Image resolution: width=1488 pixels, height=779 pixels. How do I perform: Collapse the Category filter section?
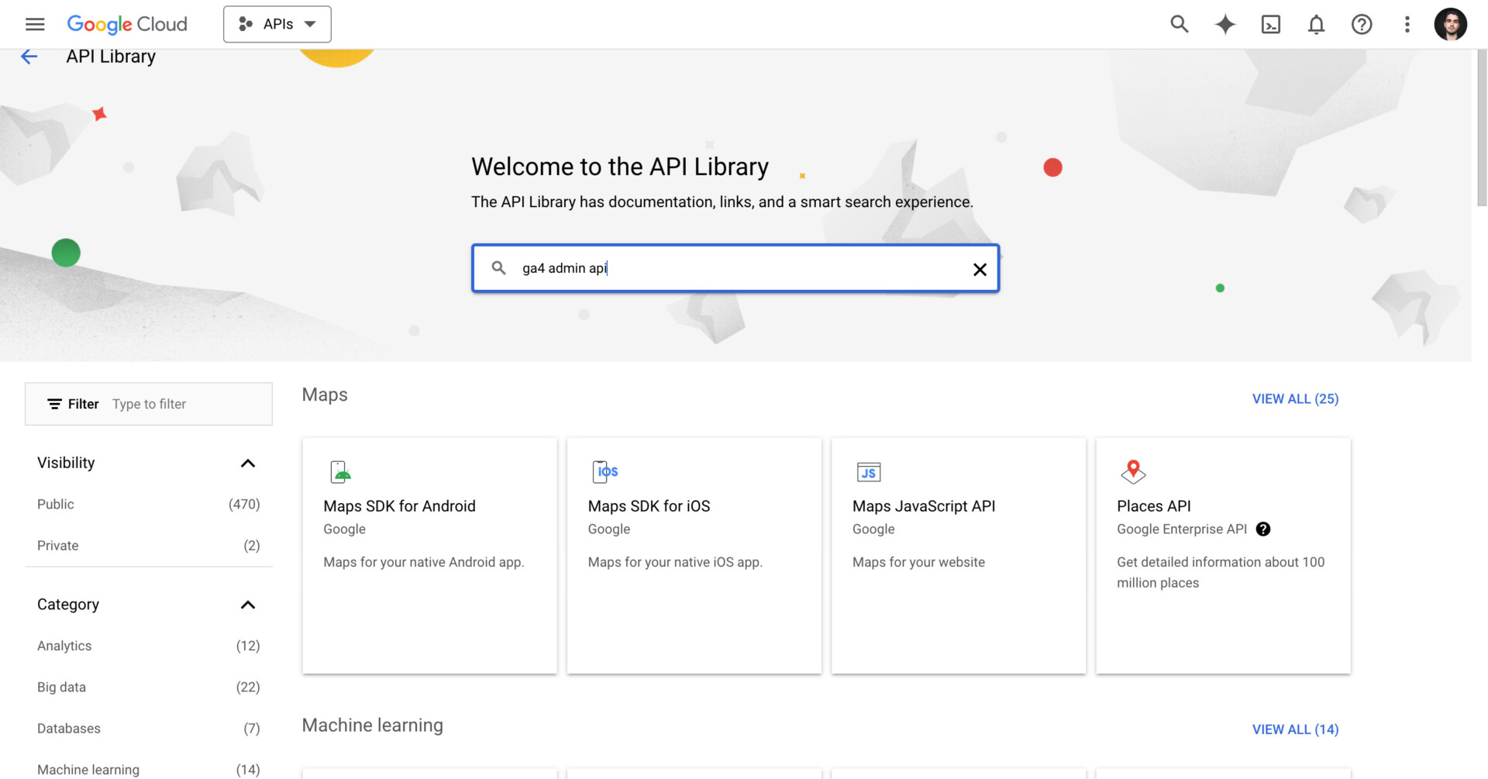tap(247, 605)
